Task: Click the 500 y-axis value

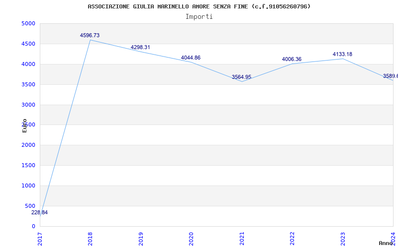Action: point(30,206)
